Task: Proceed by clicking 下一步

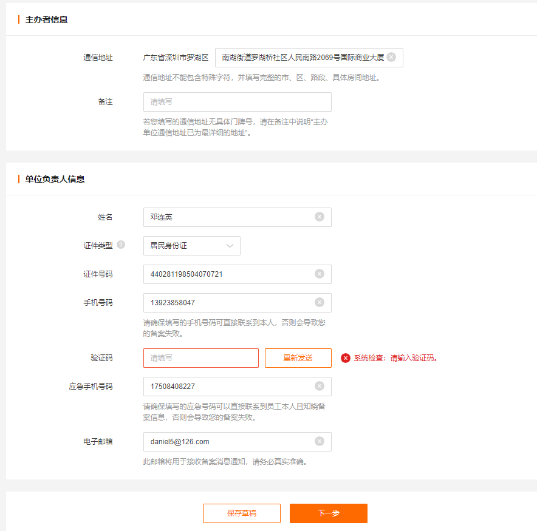Action: 328,513
